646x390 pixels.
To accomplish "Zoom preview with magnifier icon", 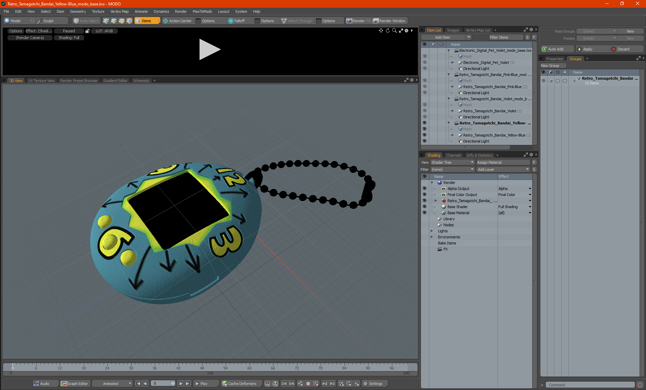I will [x=394, y=31].
